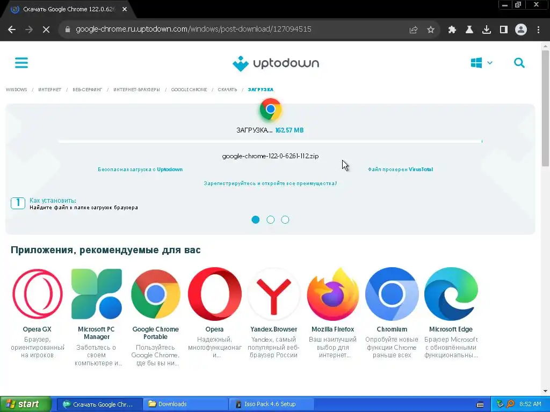Open the Windows start button
The width and height of the screenshot is (550, 412).
[25, 404]
